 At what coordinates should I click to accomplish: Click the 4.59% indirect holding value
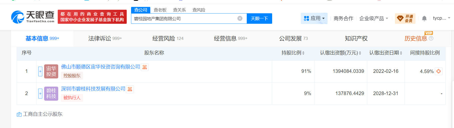(427, 72)
